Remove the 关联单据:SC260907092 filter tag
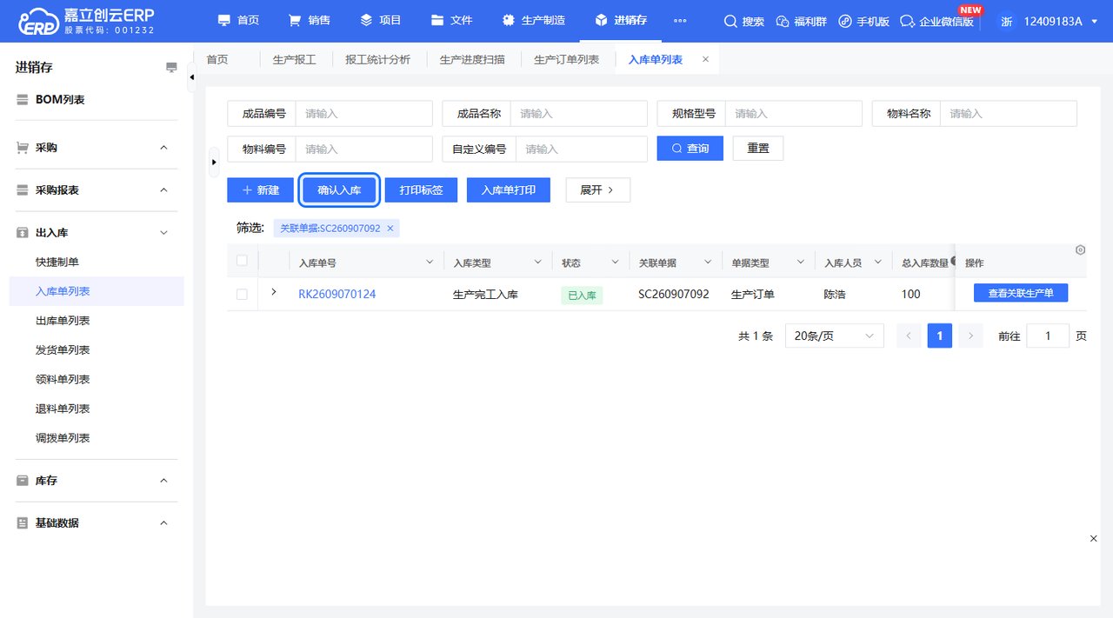 [x=390, y=229]
